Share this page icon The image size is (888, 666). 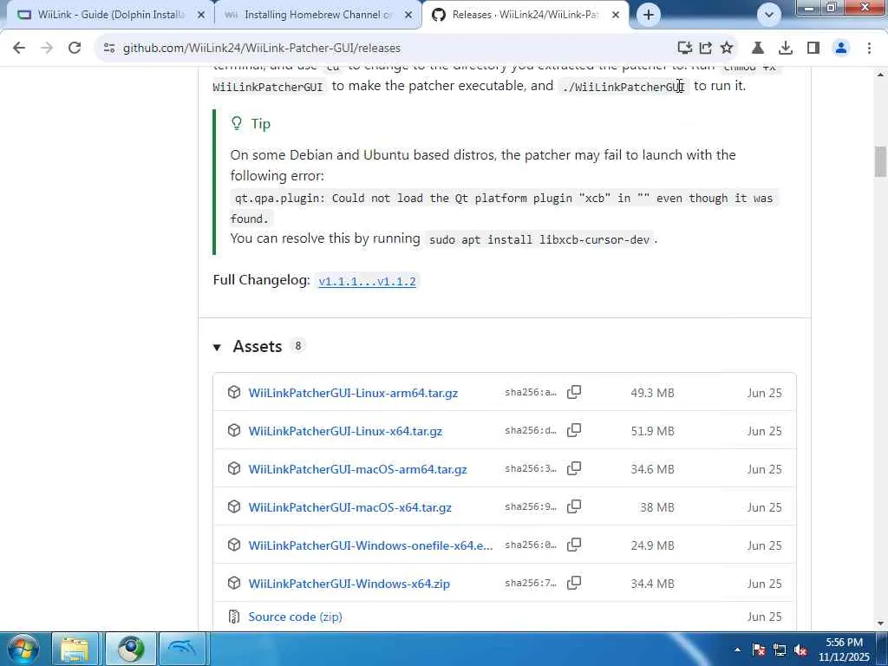coord(706,49)
